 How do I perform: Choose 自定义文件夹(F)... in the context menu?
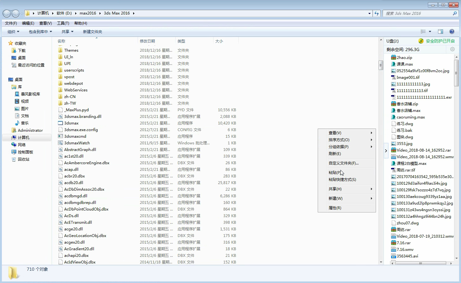[347, 163]
